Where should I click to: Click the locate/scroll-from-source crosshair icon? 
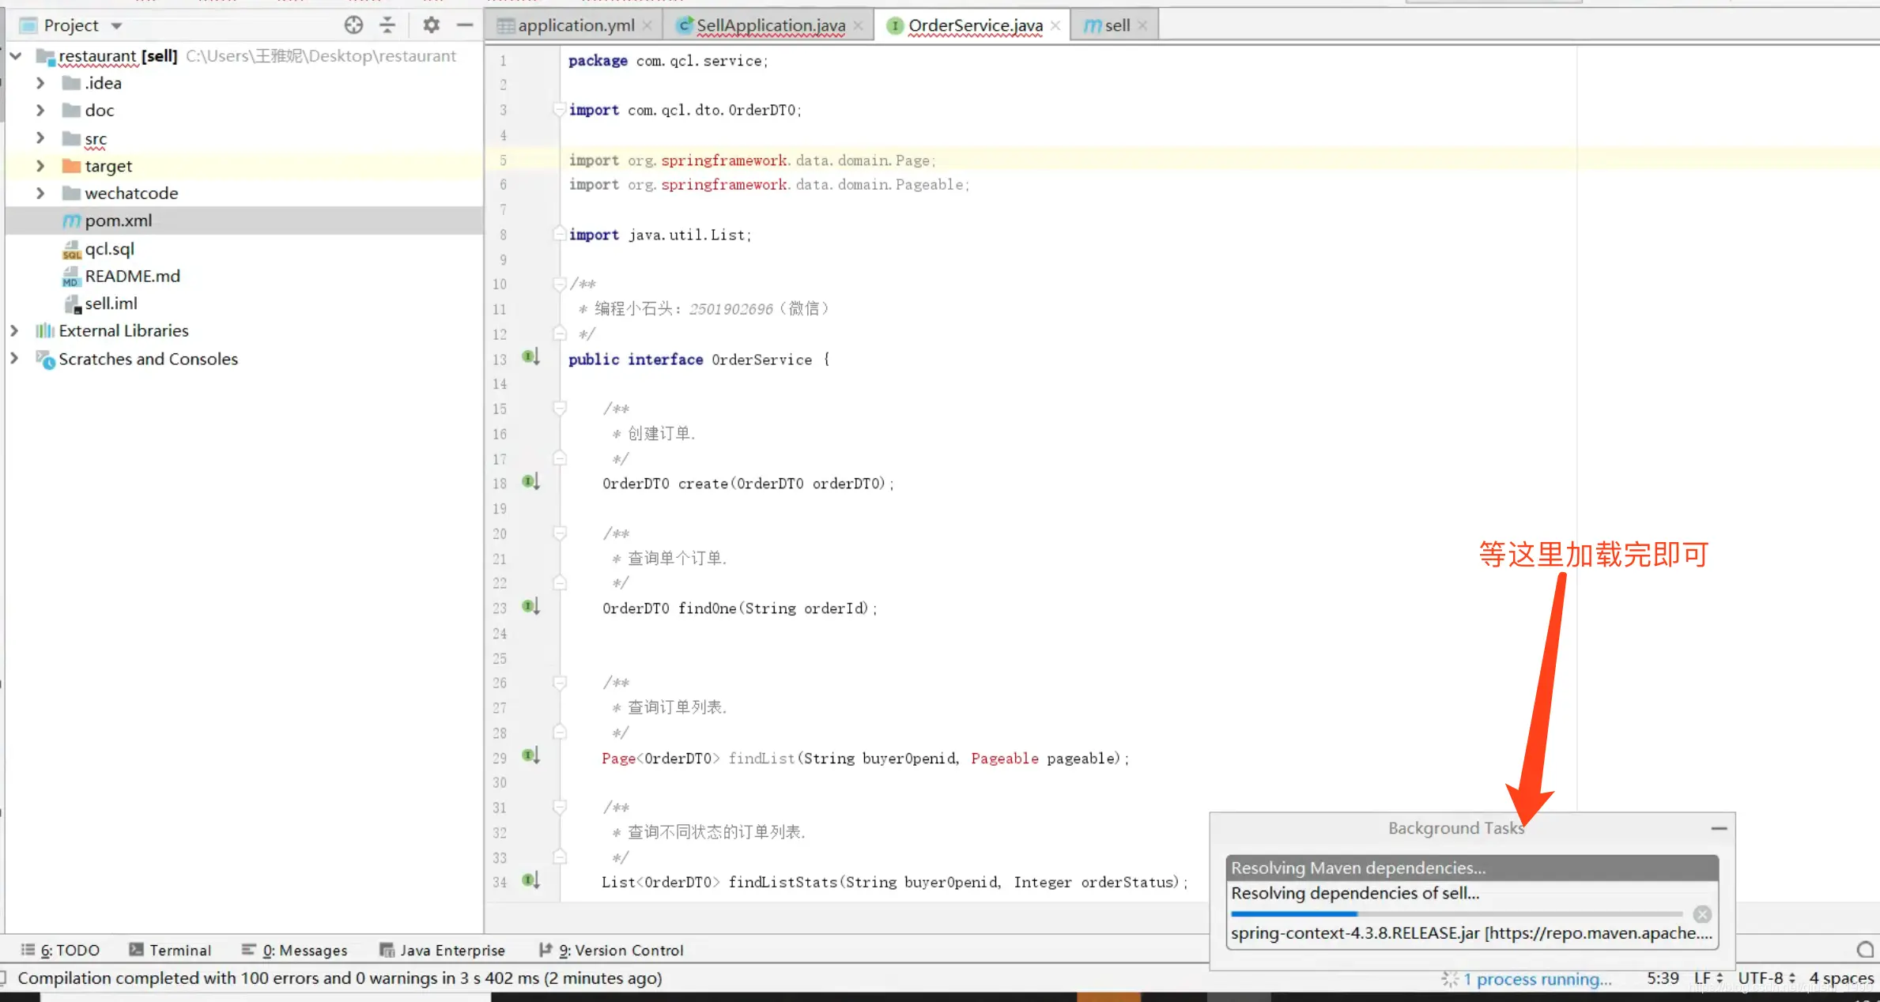[353, 25]
